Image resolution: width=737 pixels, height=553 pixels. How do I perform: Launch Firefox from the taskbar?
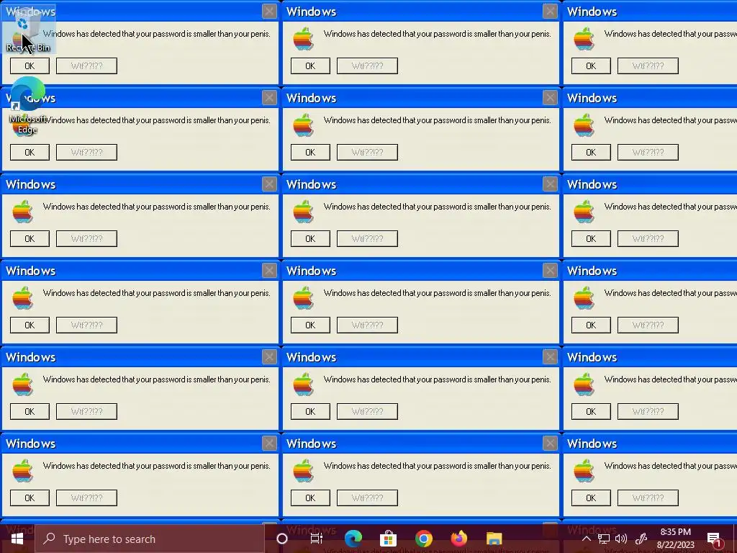tap(458, 539)
